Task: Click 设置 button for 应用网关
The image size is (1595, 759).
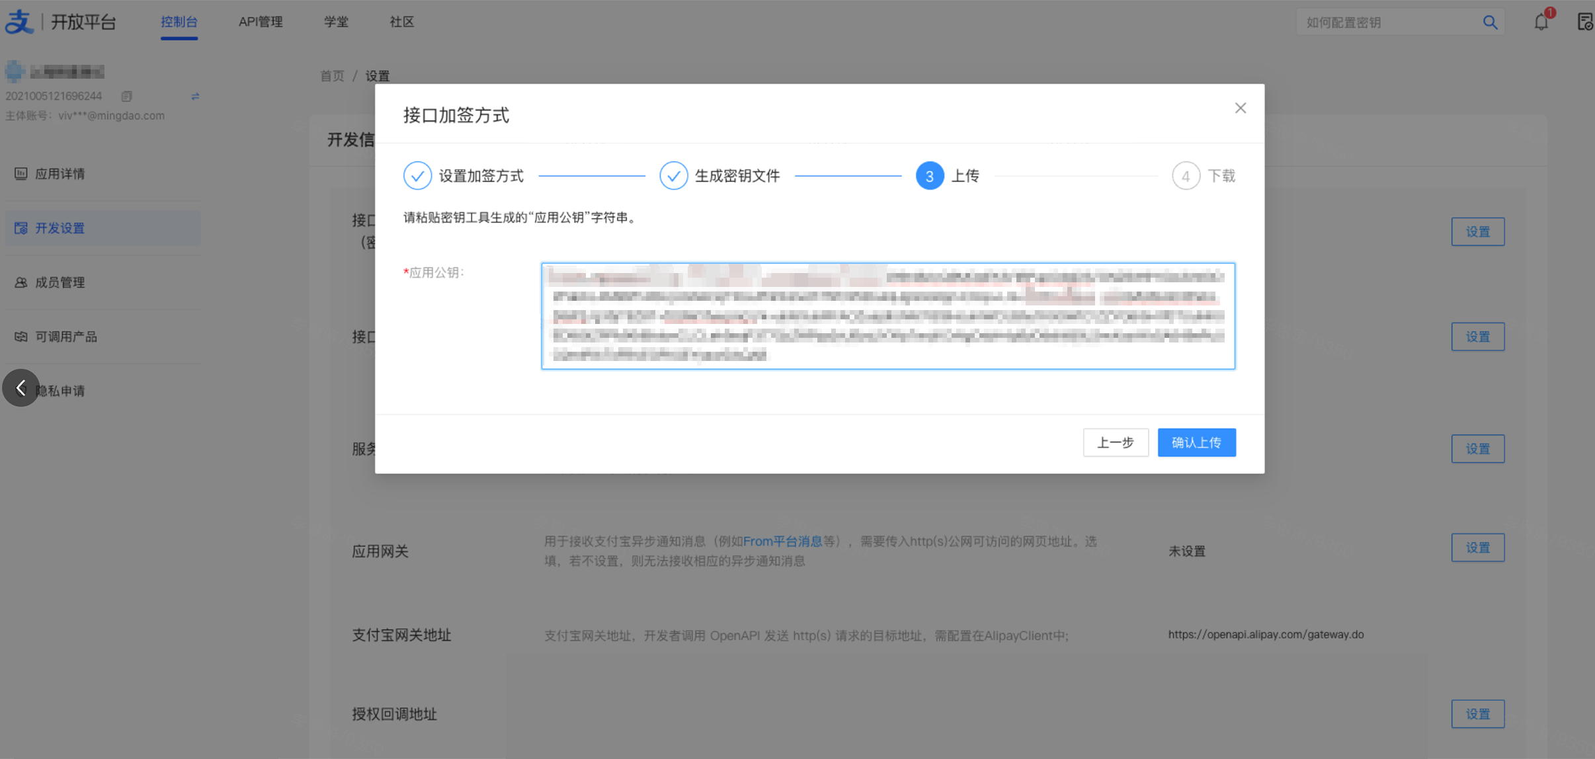Action: [1477, 547]
